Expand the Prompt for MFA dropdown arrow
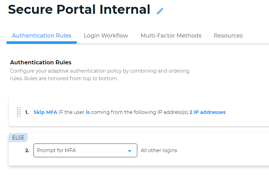 point(130,151)
